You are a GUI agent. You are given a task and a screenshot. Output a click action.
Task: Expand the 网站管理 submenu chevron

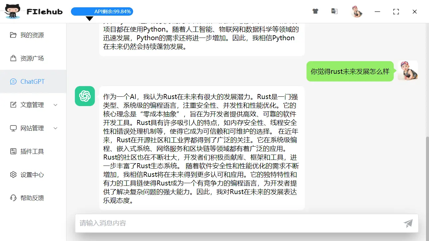56,128
